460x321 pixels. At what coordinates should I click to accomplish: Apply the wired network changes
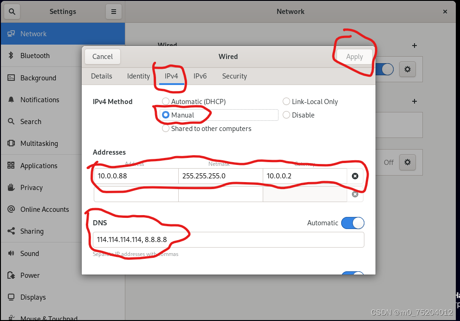point(354,56)
